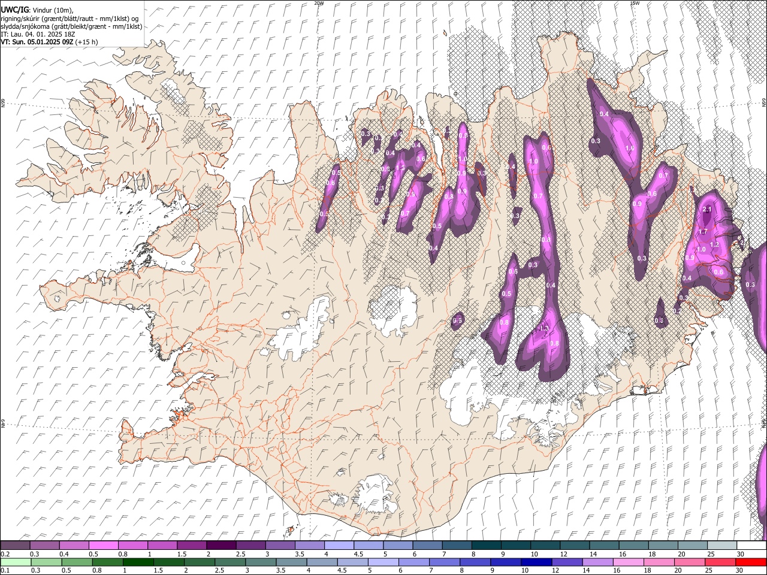The image size is (767, 575).
Task: Click the '2.1' snowfall value on map
Action: click(706, 209)
